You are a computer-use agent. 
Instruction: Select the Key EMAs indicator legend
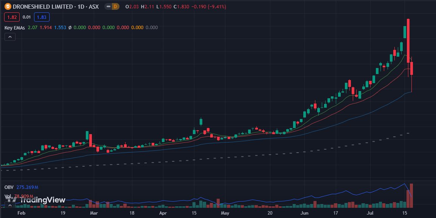(x=15, y=28)
